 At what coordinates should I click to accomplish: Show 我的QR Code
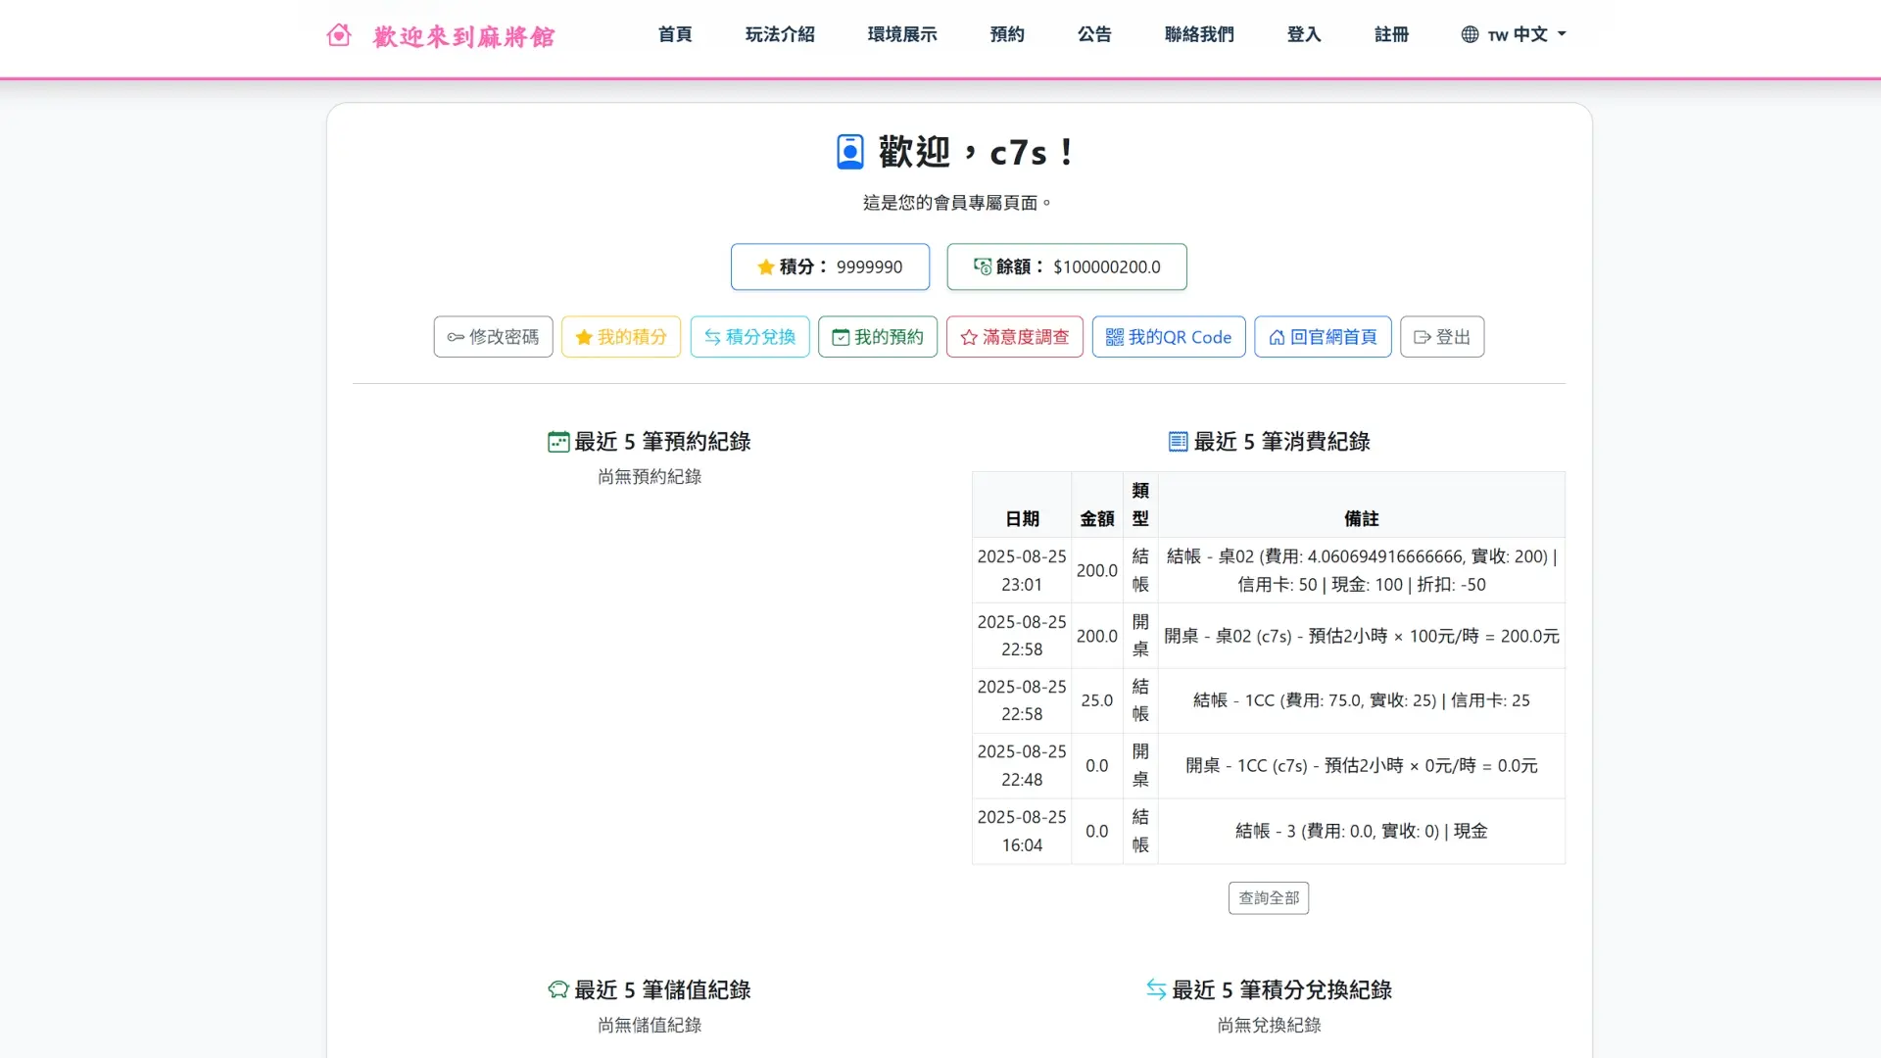click(1169, 337)
